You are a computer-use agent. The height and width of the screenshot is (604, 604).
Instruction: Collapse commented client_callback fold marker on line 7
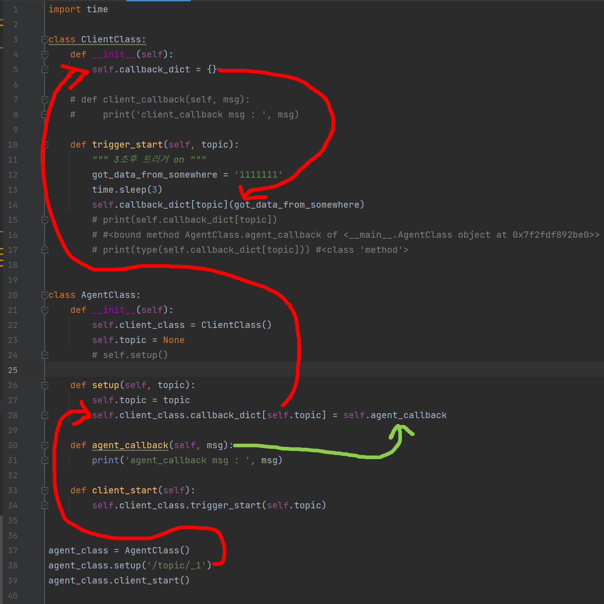pyautogui.click(x=45, y=100)
